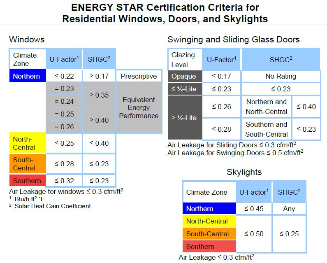Select the '≤ 0.26' door U-Factor cell
The height and width of the screenshot is (263, 327).
click(x=221, y=107)
